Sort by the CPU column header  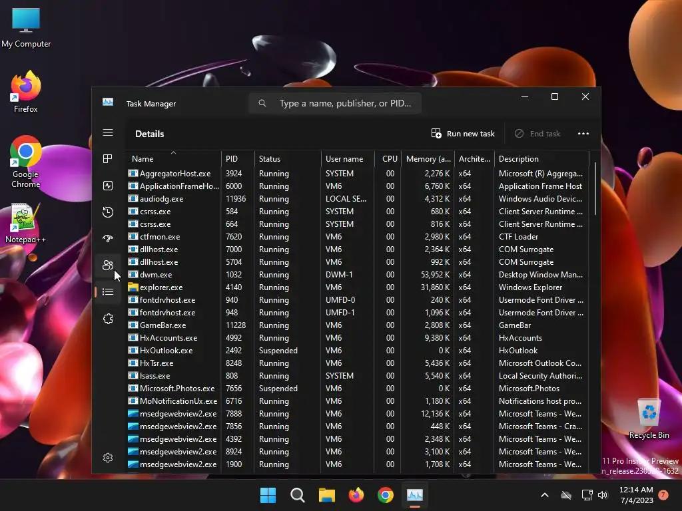pos(388,159)
